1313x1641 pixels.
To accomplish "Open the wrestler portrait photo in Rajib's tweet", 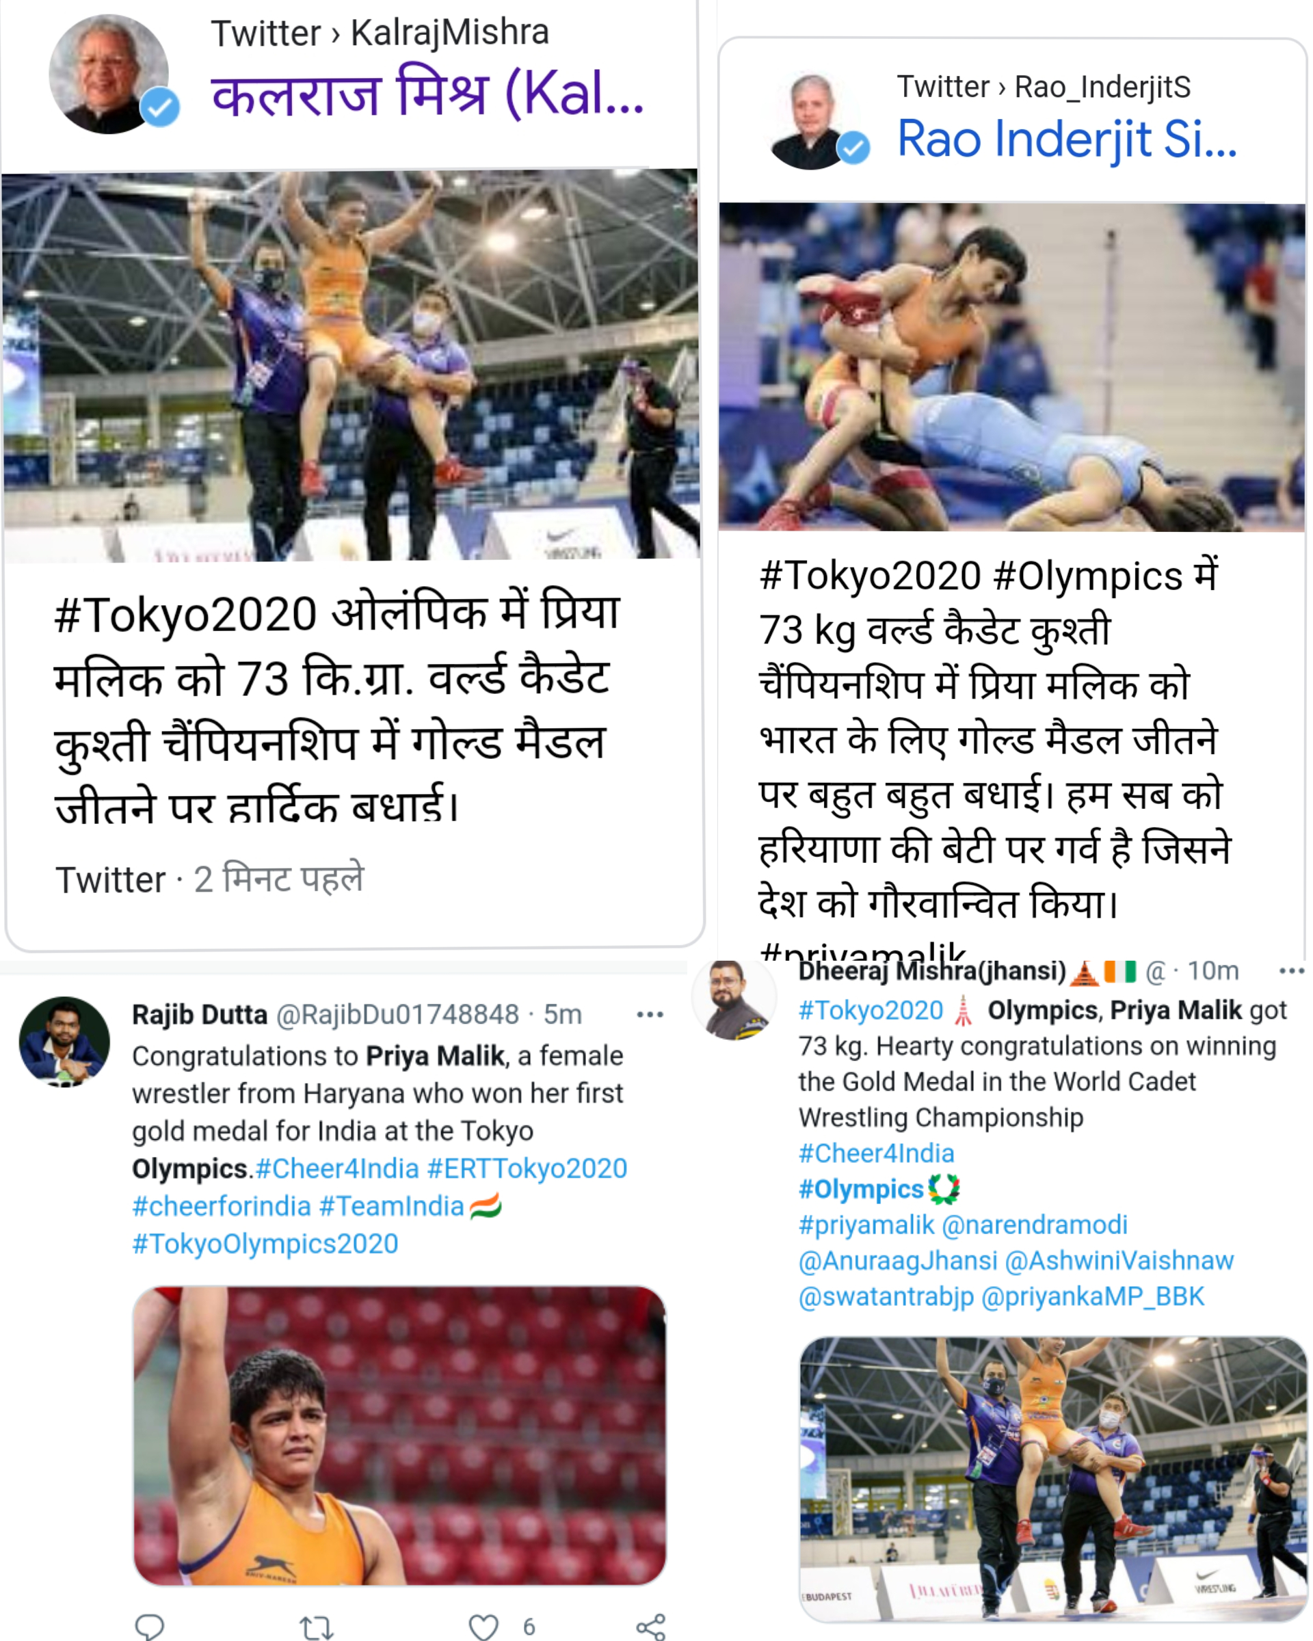I will [399, 1435].
